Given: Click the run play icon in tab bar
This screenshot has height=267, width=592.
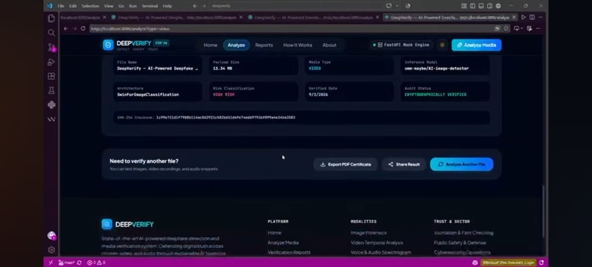Looking at the screenshot, I should coord(523,18).
